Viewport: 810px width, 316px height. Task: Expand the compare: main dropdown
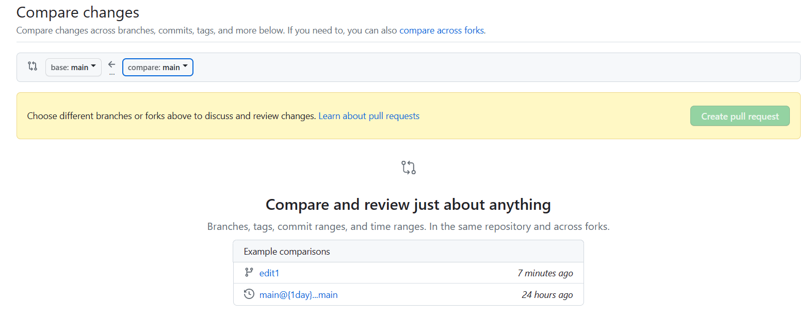[x=157, y=67]
